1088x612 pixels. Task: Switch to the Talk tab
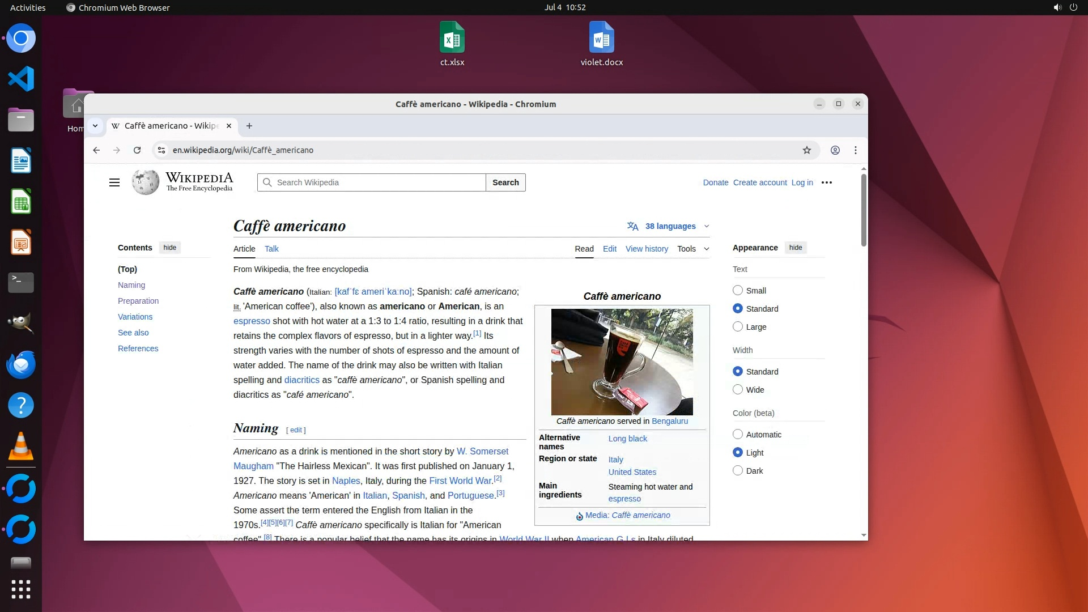(271, 249)
